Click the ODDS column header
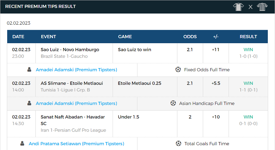Viewport: 275px width, 150px height. (190, 37)
